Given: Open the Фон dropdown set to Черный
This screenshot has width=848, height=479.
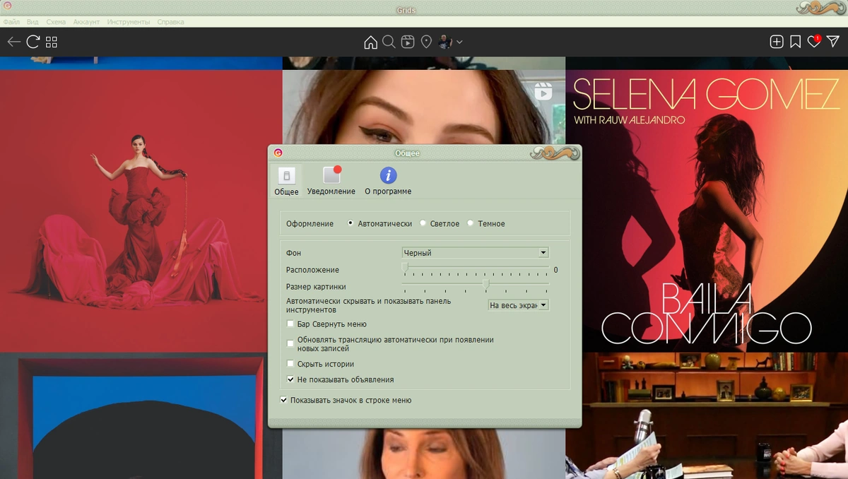Looking at the screenshot, I should [x=475, y=252].
